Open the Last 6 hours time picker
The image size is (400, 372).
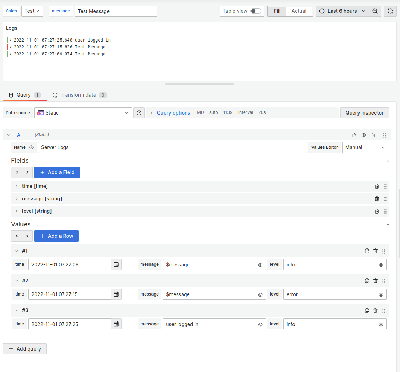point(342,11)
